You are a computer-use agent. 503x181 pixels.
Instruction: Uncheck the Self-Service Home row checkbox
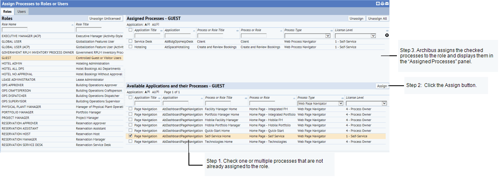coord(130,136)
